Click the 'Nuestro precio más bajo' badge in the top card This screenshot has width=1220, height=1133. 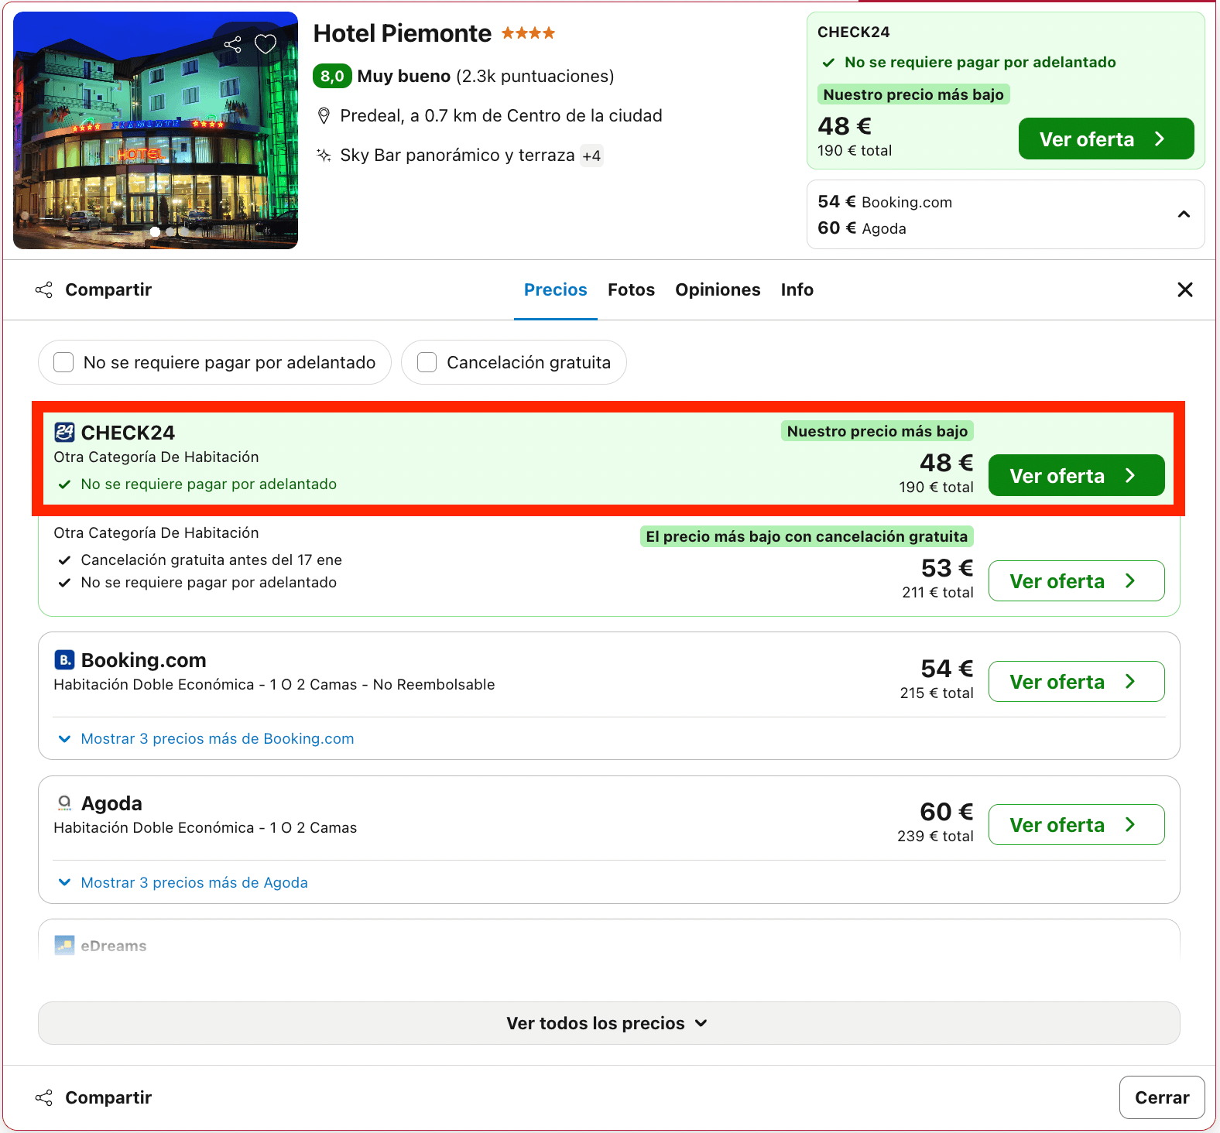(913, 94)
